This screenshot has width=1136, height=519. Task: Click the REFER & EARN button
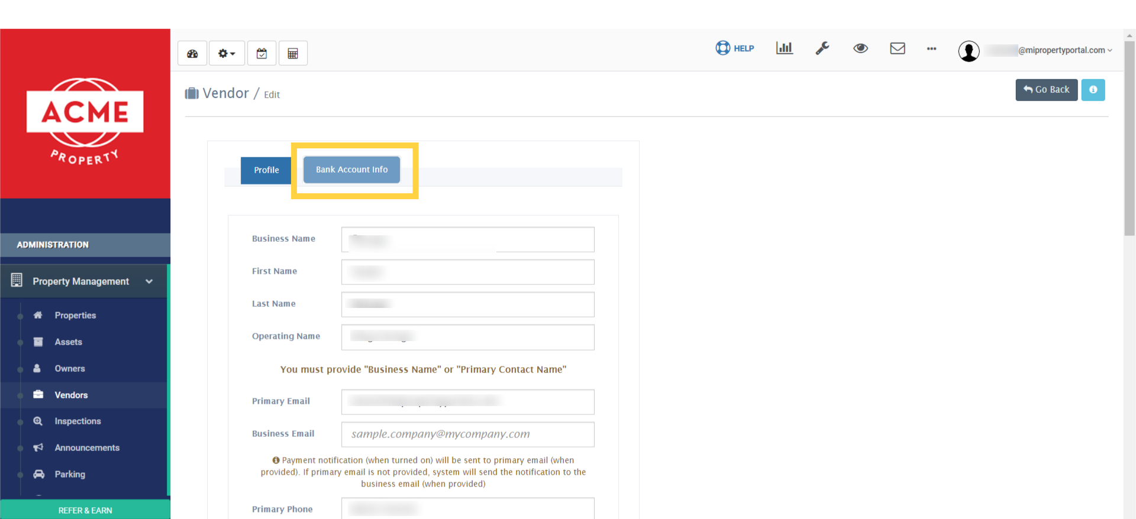(85, 510)
